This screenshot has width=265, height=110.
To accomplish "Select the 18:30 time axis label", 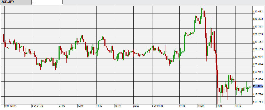I will click(x=238, y=106).
